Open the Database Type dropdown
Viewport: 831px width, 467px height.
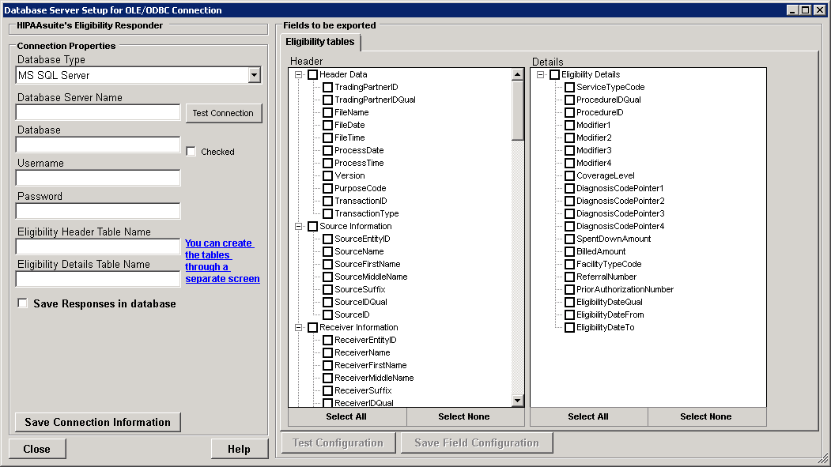tap(254, 75)
